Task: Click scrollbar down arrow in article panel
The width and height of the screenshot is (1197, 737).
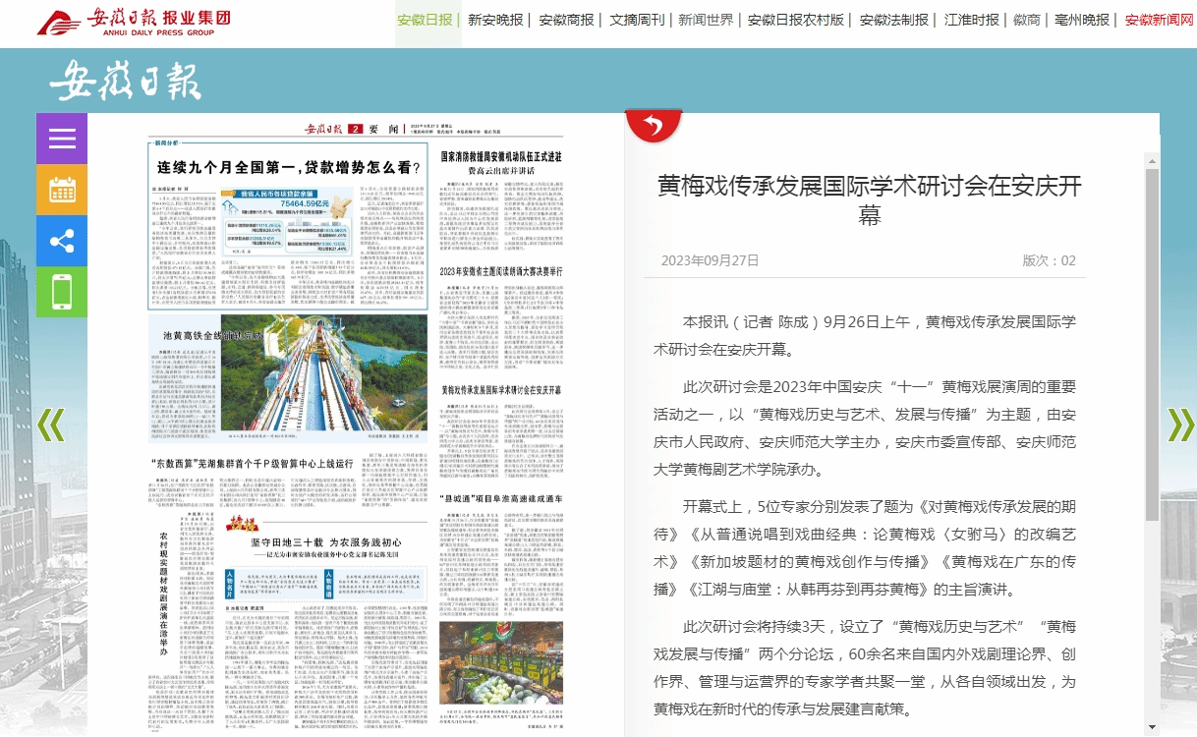Action: pyautogui.click(x=1152, y=727)
